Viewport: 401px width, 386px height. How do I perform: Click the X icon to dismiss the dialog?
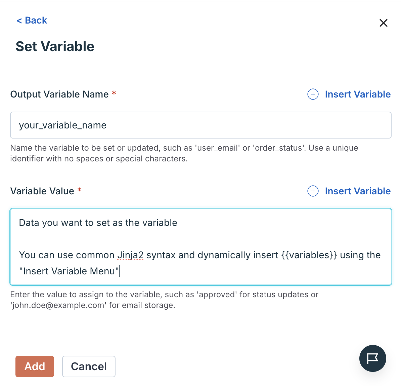pos(383,23)
